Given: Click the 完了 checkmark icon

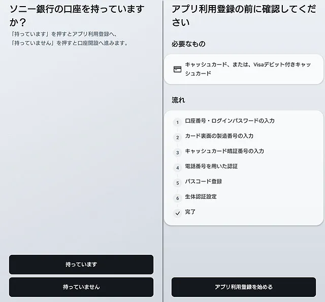Looking at the screenshot, I should point(177,213).
